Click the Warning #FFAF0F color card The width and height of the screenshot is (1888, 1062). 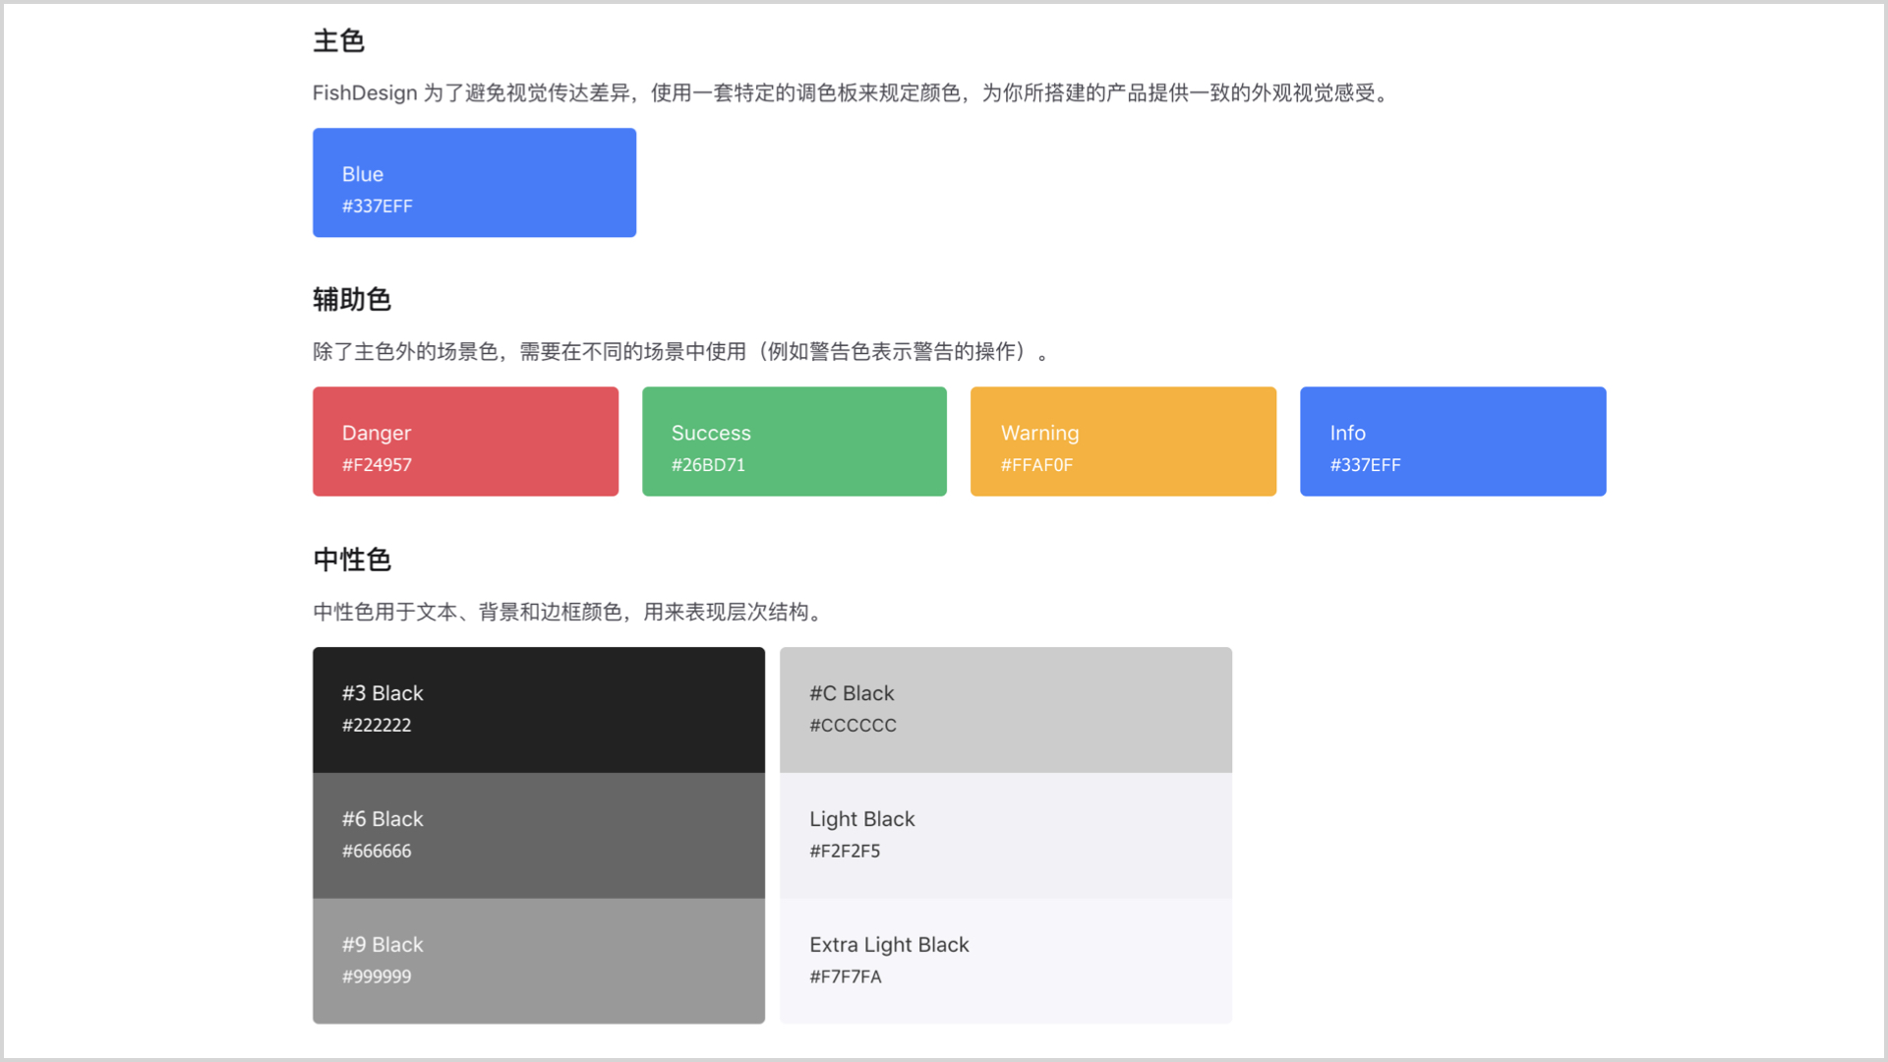[x=1122, y=441]
